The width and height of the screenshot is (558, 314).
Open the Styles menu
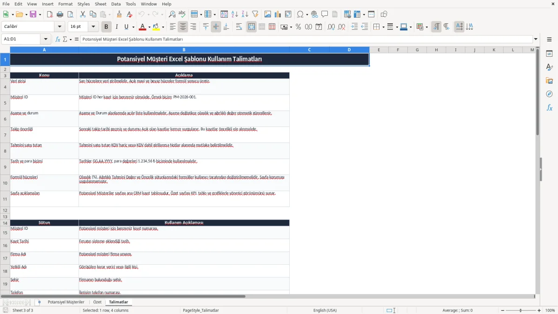click(x=84, y=4)
